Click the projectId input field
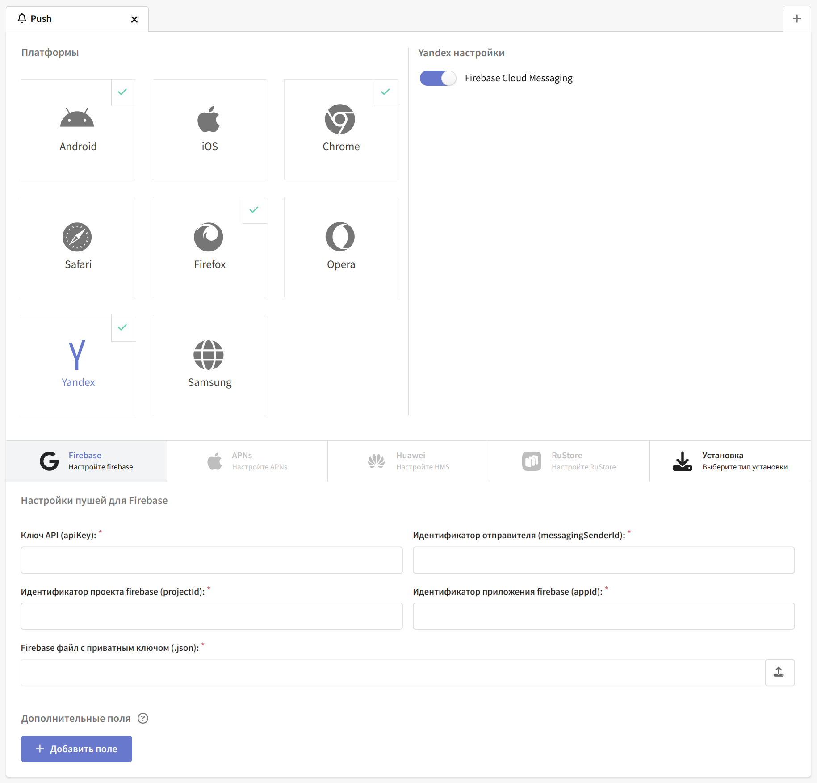The image size is (817, 783). [212, 616]
